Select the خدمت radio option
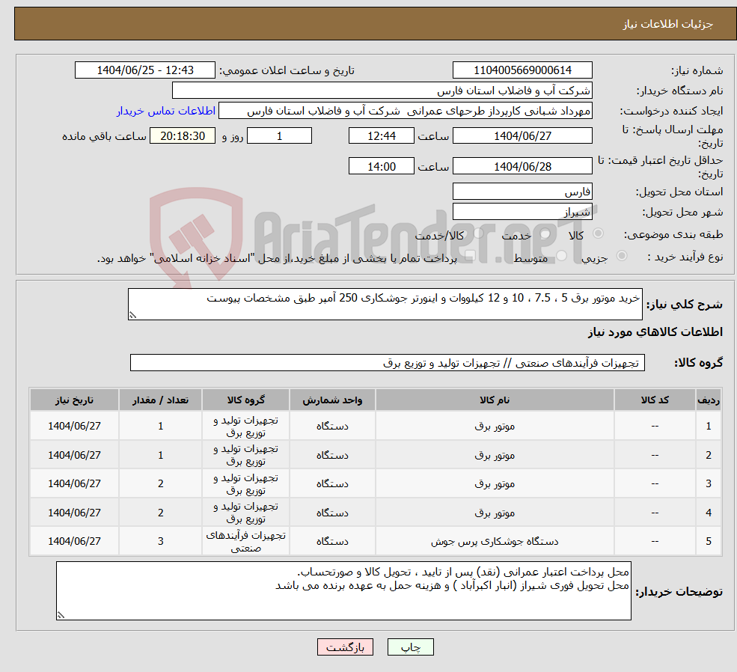The width and height of the screenshot is (737, 672). [545, 233]
